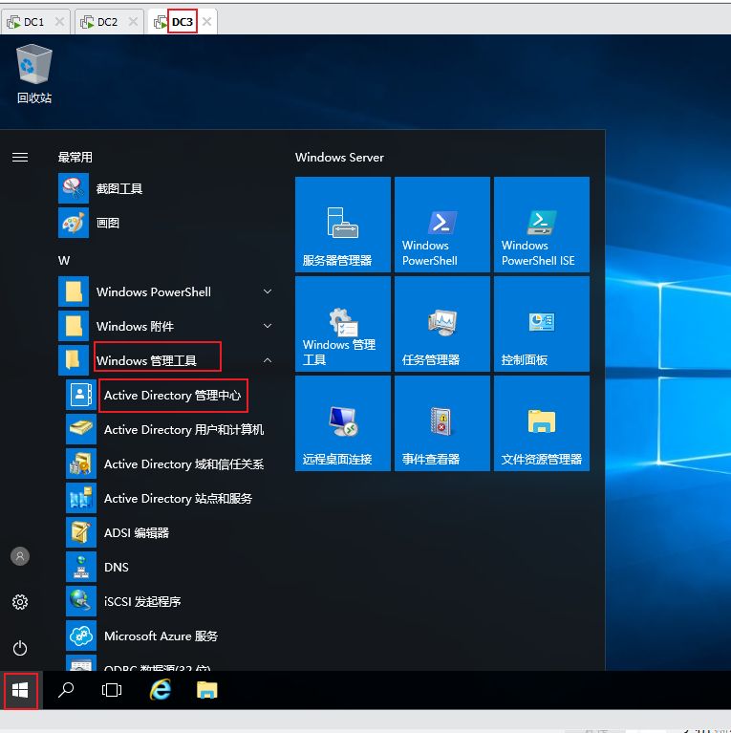Viewport: 731px width, 733px height.
Task: Select the DC3 tab
Action: tap(183, 22)
